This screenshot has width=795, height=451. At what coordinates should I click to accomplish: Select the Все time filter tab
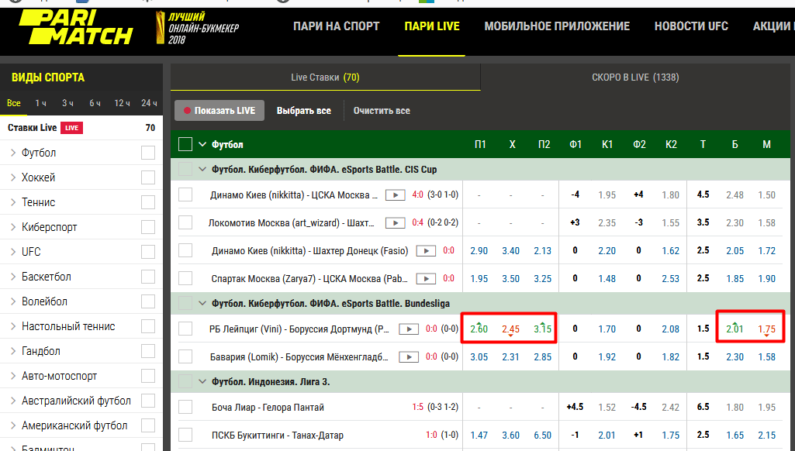pyautogui.click(x=14, y=103)
